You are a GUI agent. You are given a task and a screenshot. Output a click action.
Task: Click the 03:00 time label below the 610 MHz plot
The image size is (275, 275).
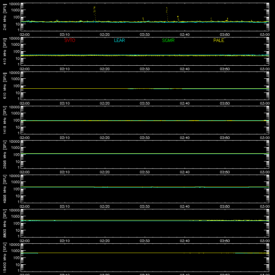click(265, 103)
